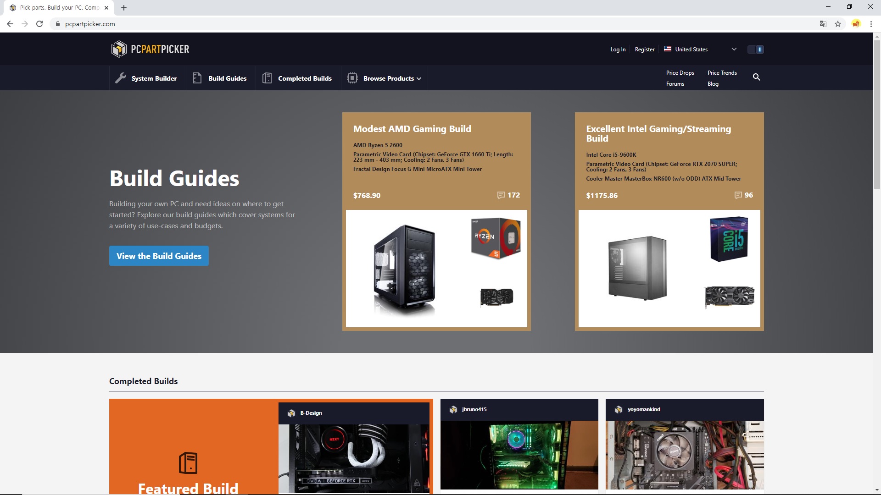This screenshot has width=881, height=495.
Task: Click the United States flag icon
Action: (668, 49)
